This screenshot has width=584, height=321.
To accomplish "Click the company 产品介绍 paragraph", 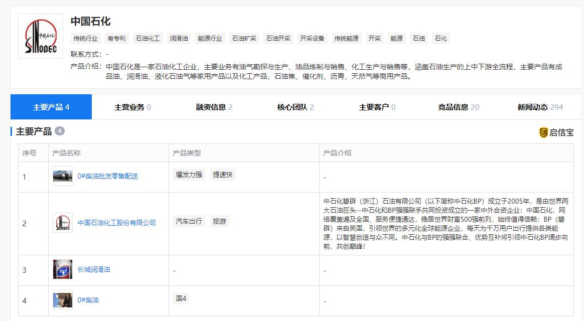I will coord(334,72).
